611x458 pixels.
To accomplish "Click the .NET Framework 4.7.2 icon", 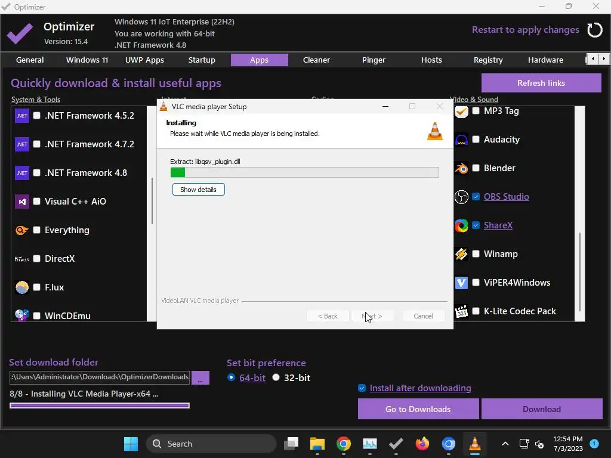I will pyautogui.click(x=22, y=144).
